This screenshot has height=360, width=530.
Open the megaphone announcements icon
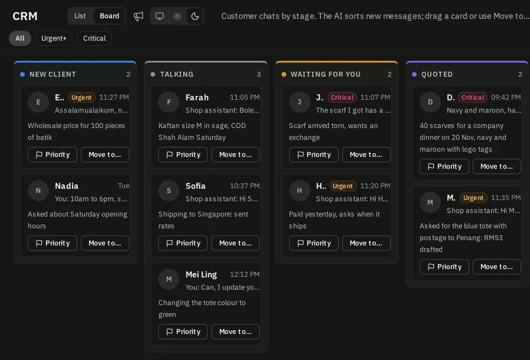click(138, 16)
